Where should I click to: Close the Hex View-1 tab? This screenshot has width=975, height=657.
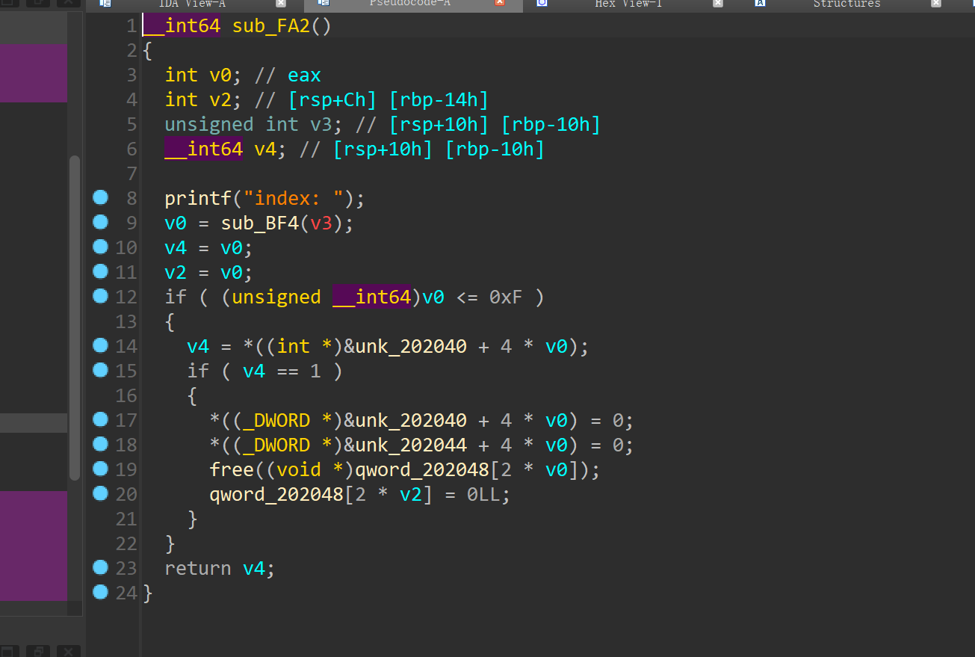718,3
